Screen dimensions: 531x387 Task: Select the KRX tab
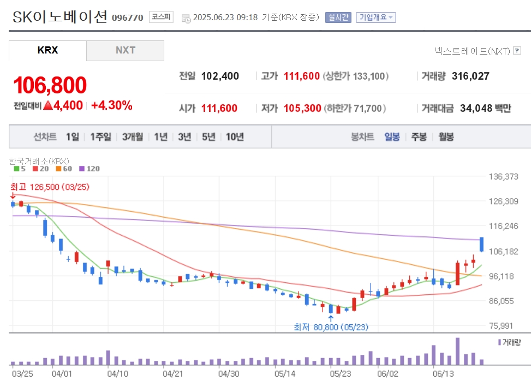[47, 50]
